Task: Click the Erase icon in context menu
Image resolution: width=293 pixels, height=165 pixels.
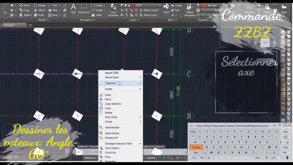Action: pyautogui.click(x=101, y=95)
